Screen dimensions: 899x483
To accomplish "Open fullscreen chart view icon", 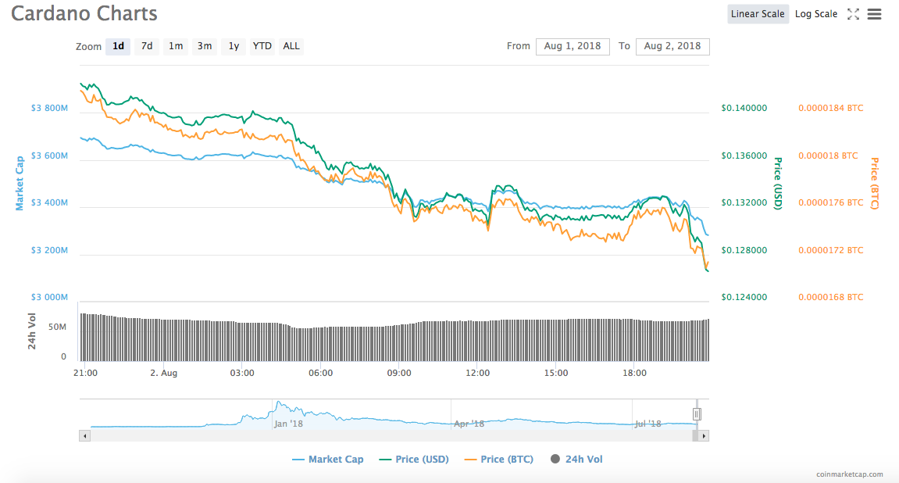I will pyautogui.click(x=853, y=14).
